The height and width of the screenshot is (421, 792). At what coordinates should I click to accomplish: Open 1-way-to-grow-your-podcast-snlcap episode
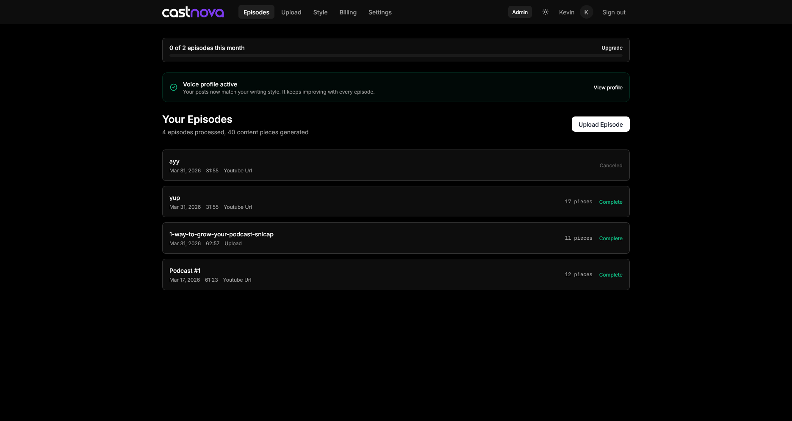(396, 238)
